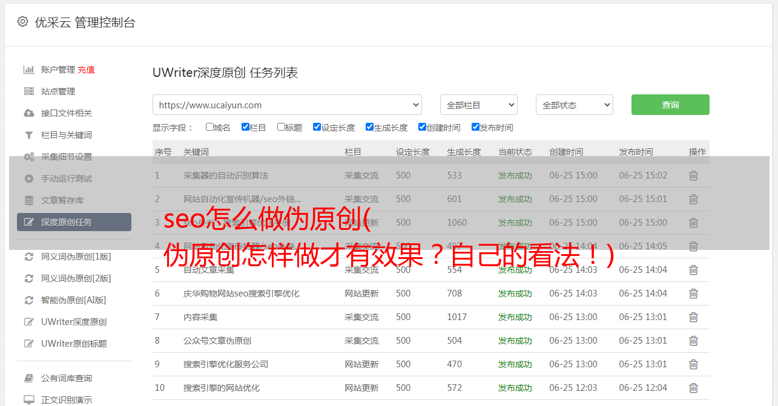Click the cloud upload icon for 接口文件相关

pyautogui.click(x=28, y=113)
